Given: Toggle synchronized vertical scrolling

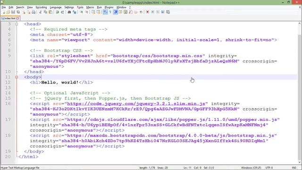Looking at the screenshot, I should (x=93, y=12).
